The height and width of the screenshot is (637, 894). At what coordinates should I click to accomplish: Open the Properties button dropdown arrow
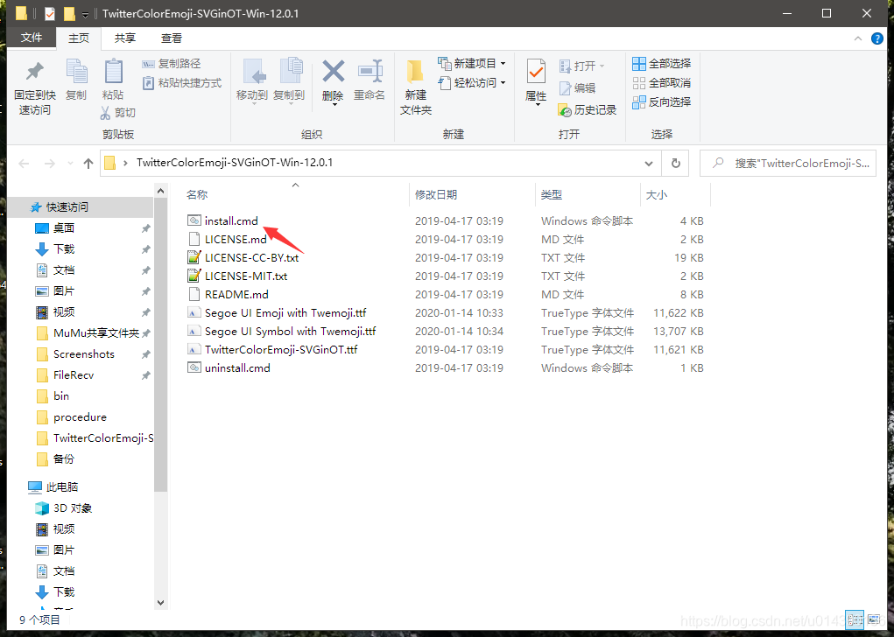[x=538, y=105]
